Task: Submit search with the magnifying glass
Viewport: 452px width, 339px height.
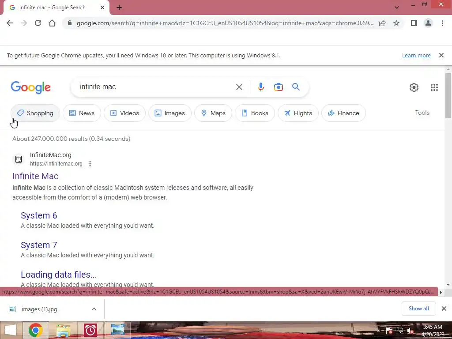Action: click(x=296, y=87)
